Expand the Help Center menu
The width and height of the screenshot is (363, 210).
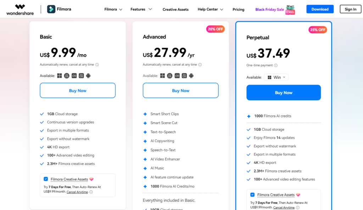210,9
